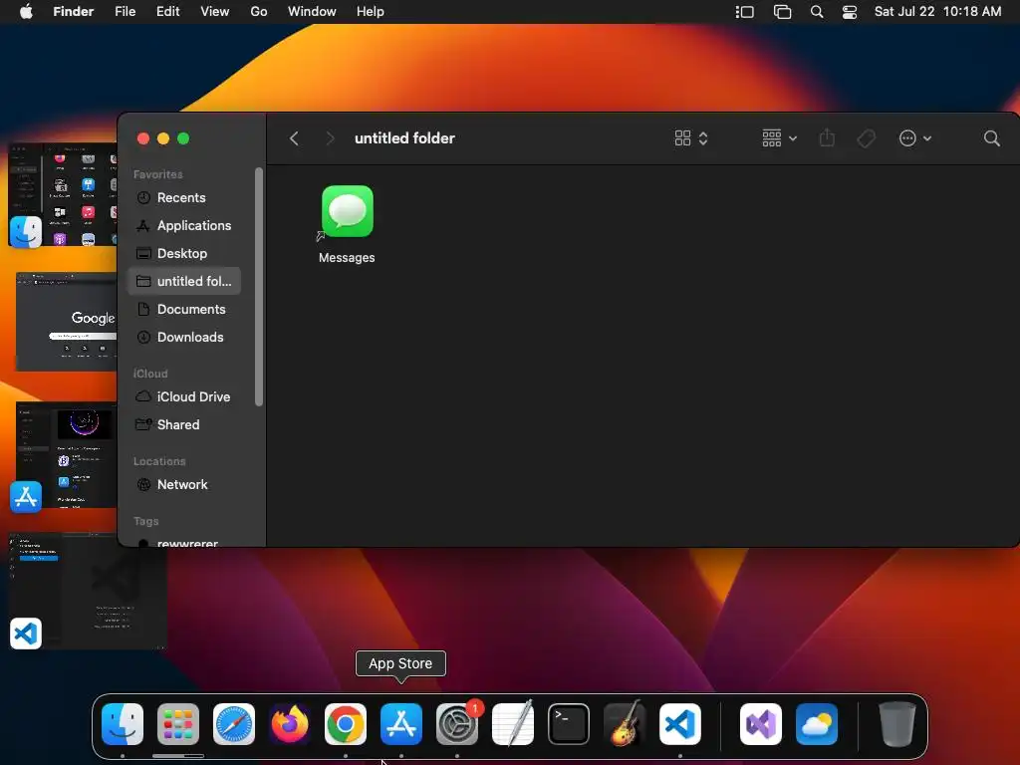Viewport: 1020px width, 765px height.
Task: Open System Settings from the Dock
Action: click(x=457, y=724)
